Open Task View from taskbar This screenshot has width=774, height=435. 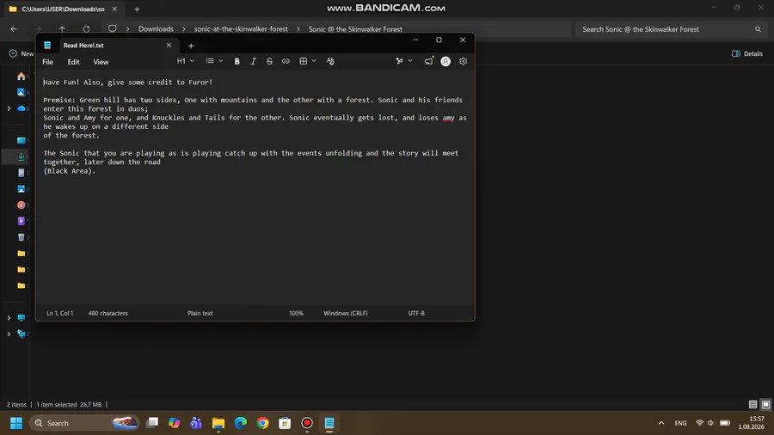point(152,423)
